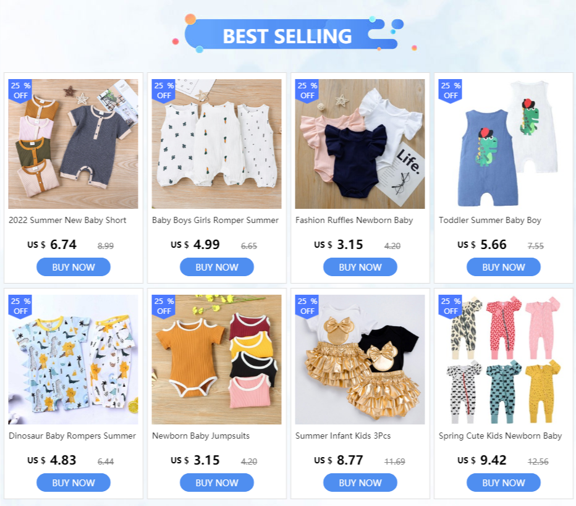Click the 25% OFF badge on Summer Infant Kids 3Pcs
Viewport: 576px width, 506px height.
pyautogui.click(x=307, y=306)
